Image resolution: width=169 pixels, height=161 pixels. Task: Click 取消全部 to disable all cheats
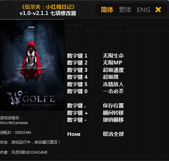(113, 134)
